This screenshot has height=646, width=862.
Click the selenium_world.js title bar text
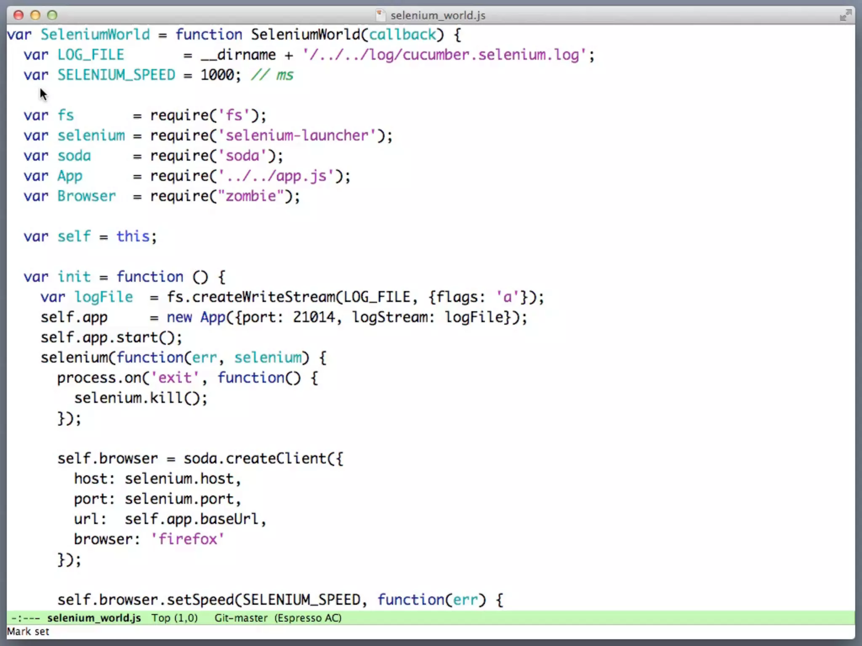[438, 16]
